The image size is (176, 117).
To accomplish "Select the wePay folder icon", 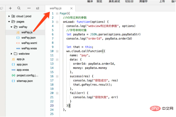I will click(16, 27).
